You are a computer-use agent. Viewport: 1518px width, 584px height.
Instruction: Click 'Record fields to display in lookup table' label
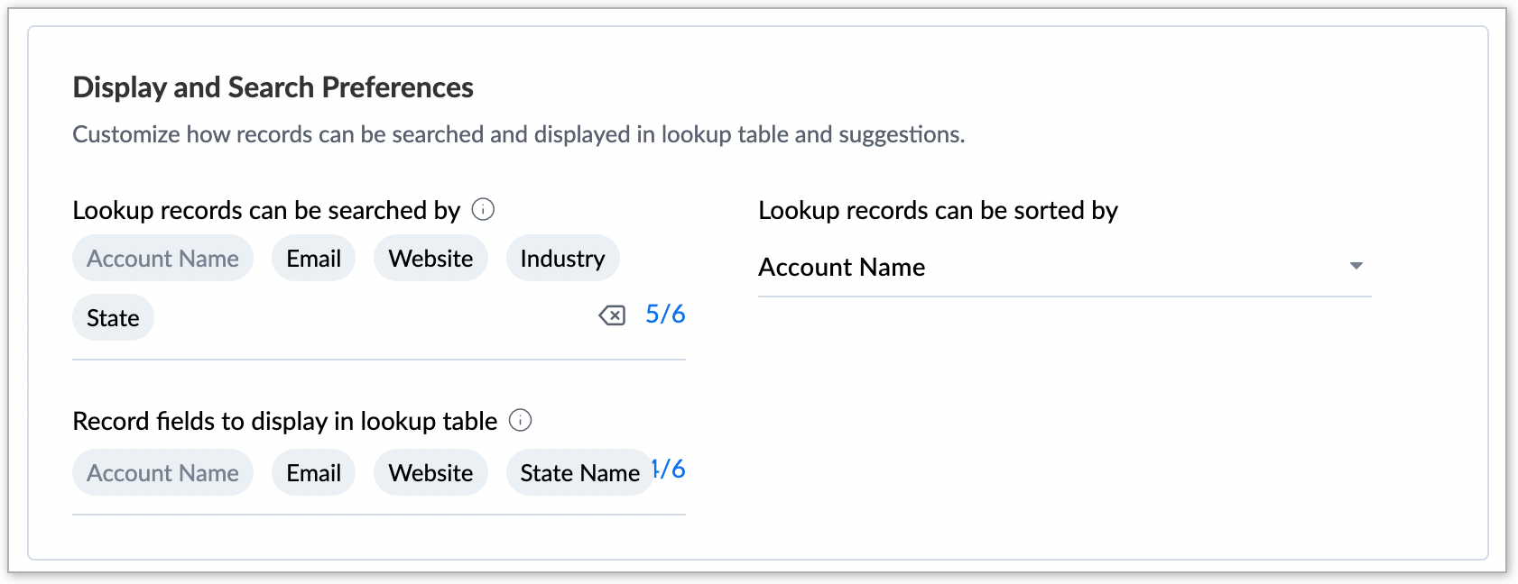[284, 421]
